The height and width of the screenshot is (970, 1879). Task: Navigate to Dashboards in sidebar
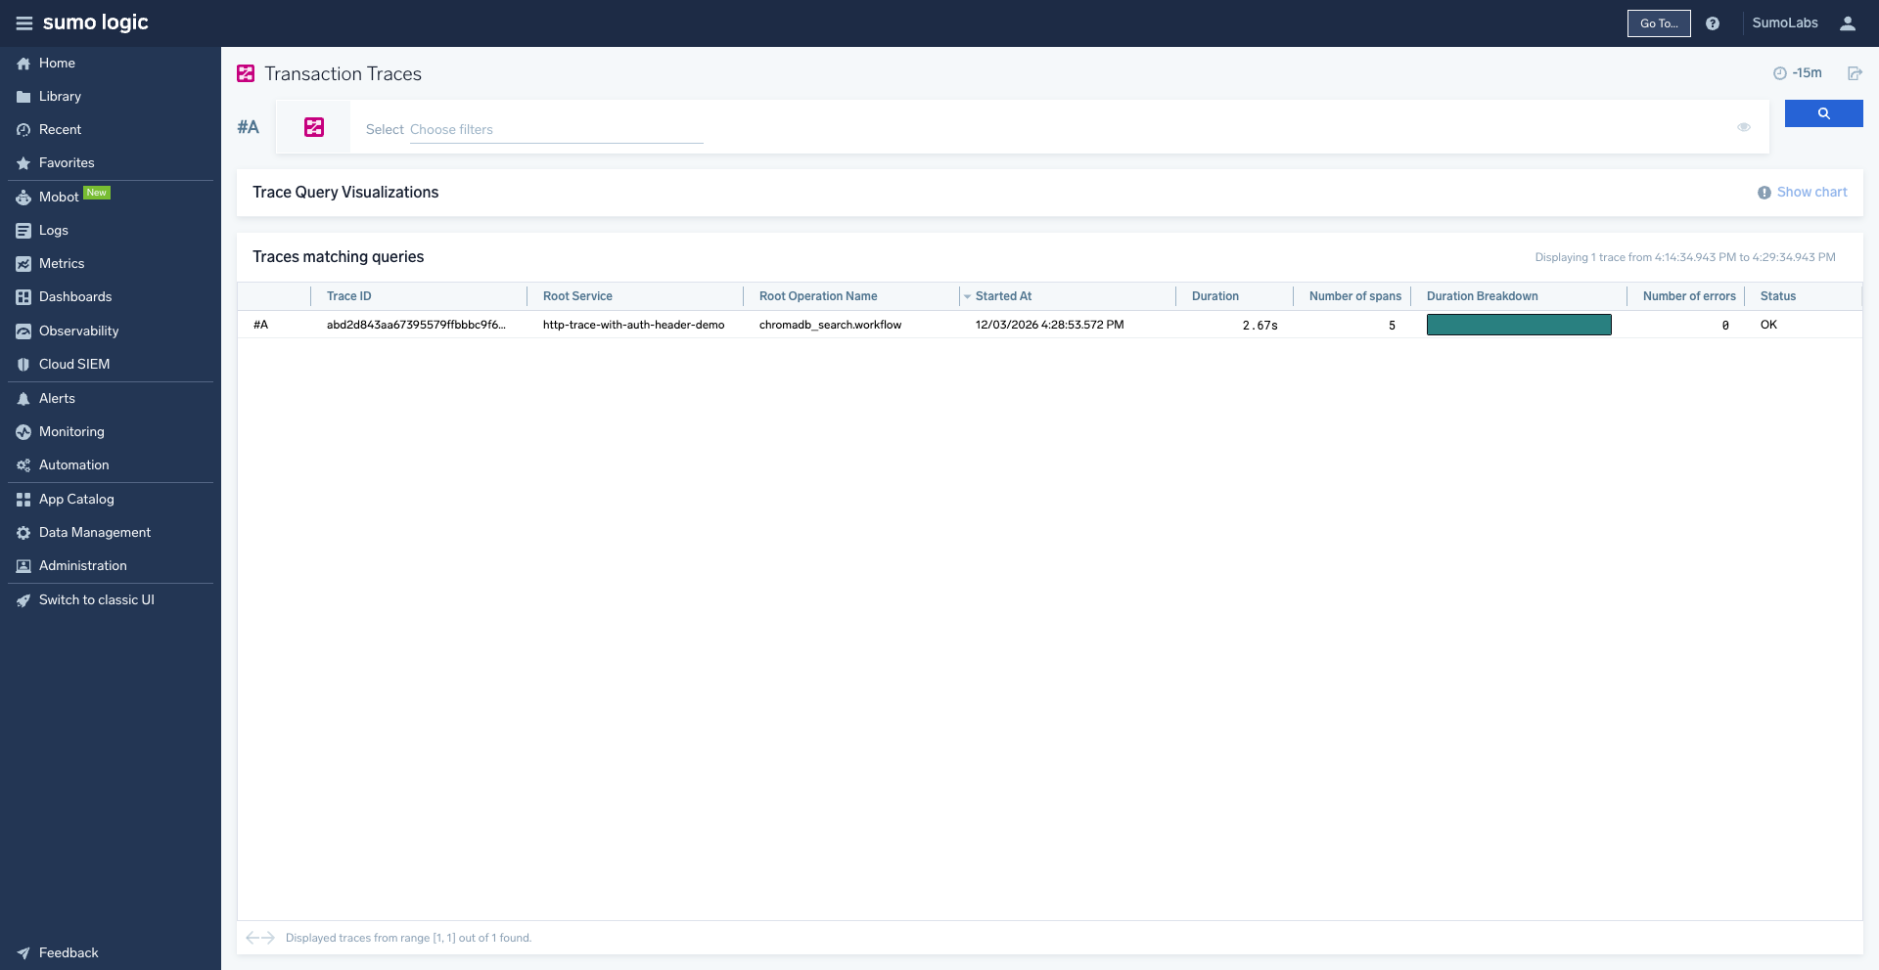(x=74, y=297)
